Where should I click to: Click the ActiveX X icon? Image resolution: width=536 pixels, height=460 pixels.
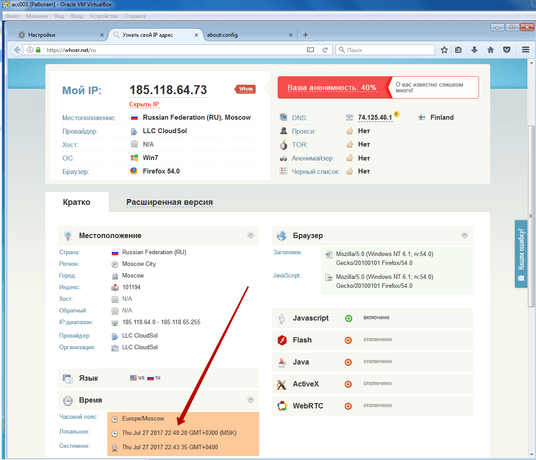tap(282, 384)
